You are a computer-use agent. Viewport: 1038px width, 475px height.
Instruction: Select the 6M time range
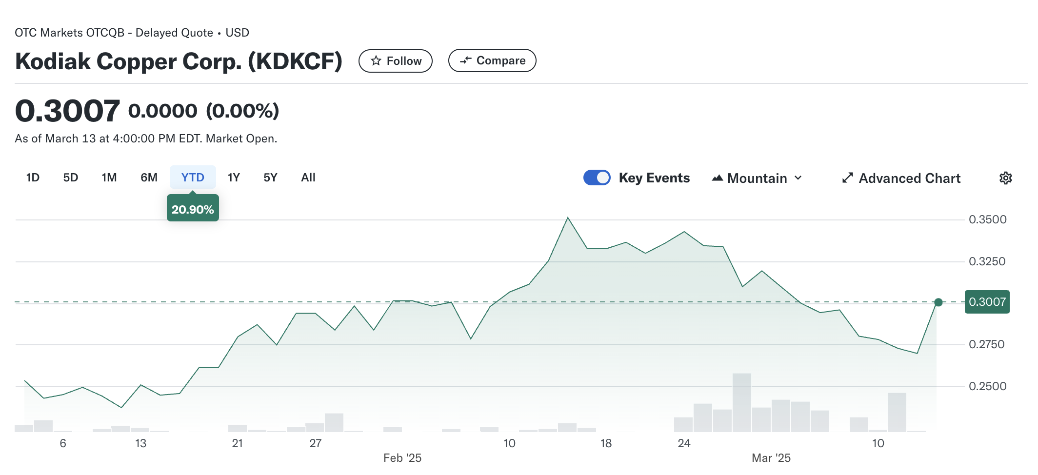pos(149,178)
